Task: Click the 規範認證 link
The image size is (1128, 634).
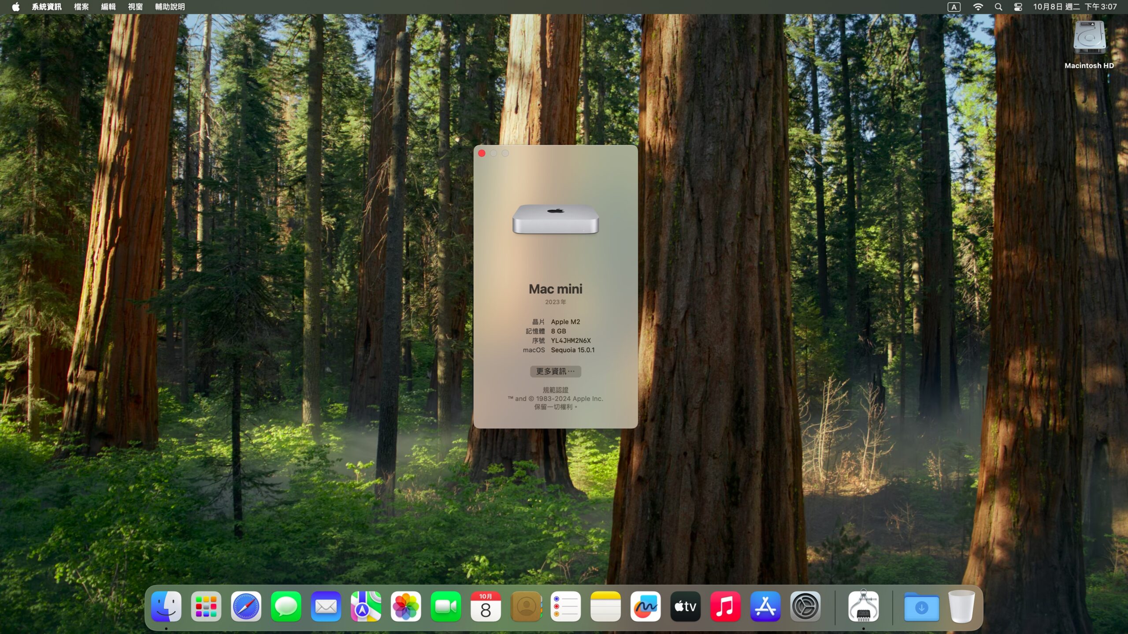Action: click(x=555, y=390)
